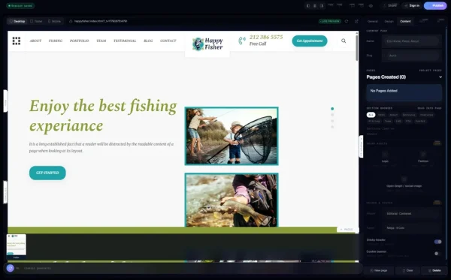This screenshot has height=280, width=451.
Task: Click the GET STARTED button
Action: point(47,173)
